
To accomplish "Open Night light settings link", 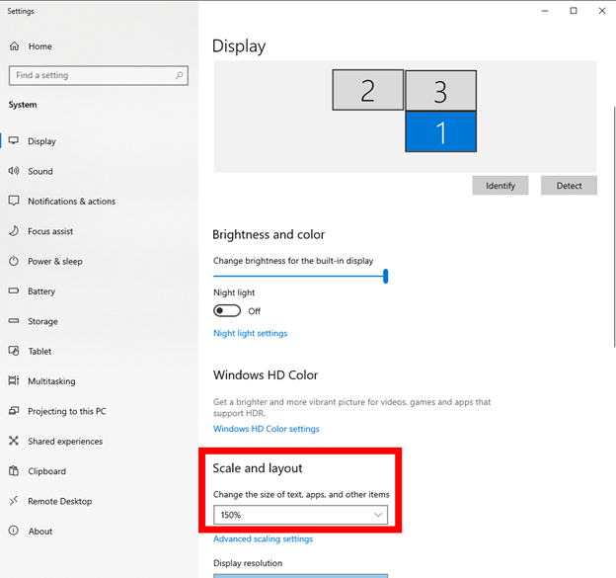I will pyautogui.click(x=250, y=333).
